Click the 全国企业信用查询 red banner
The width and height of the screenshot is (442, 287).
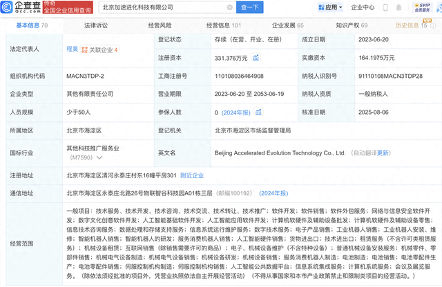pos(68,8)
